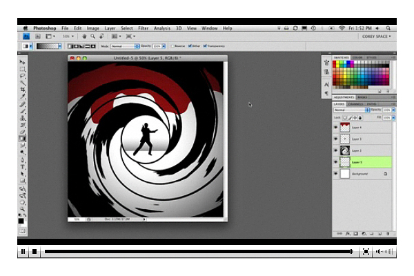Open the Analysis menu

pos(162,28)
